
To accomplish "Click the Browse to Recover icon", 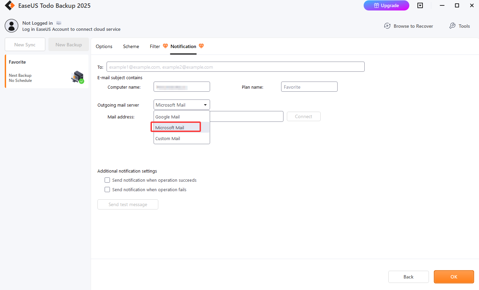I will click(387, 26).
